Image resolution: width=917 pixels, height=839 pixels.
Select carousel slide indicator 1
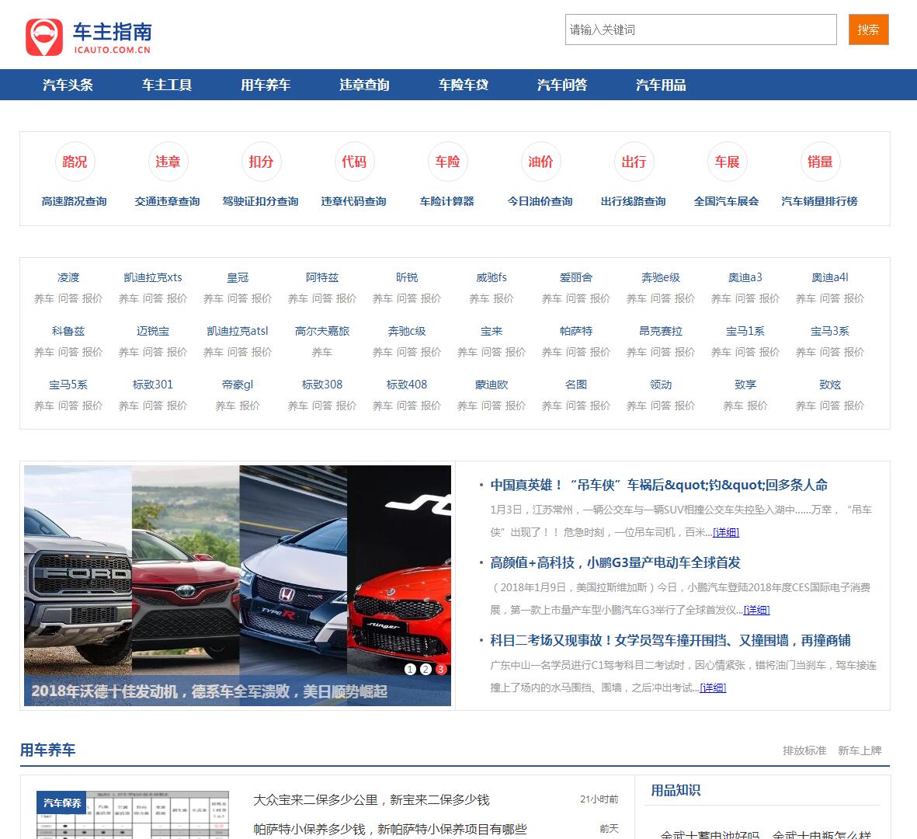pos(410,669)
